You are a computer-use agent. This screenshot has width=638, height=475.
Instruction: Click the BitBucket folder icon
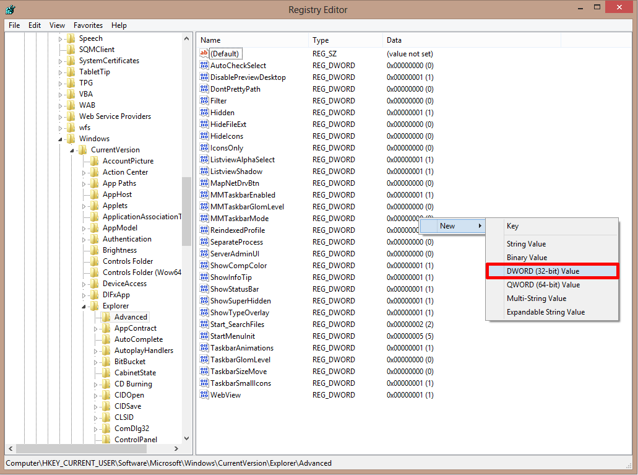coord(106,362)
